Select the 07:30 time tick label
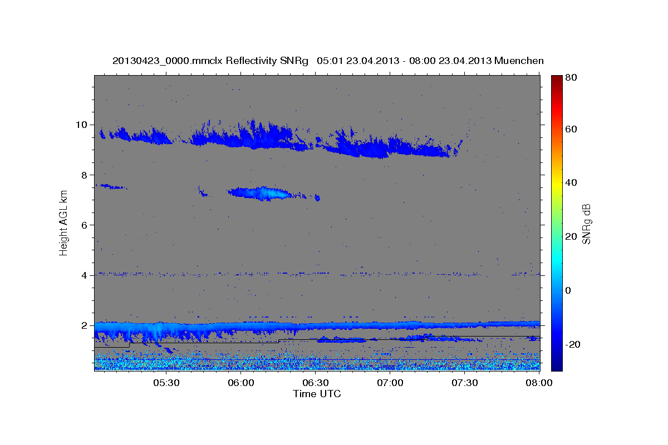Image resolution: width=668 pixels, height=445 pixels. [x=465, y=383]
